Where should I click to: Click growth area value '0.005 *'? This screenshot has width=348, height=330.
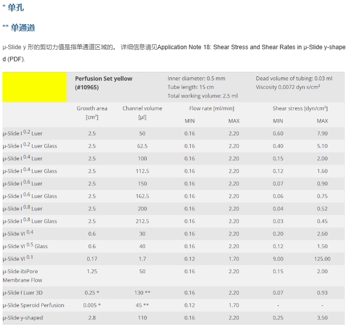point(92,305)
